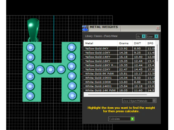Close the Metal Weights panel
The image size is (174, 130).
coord(158,28)
